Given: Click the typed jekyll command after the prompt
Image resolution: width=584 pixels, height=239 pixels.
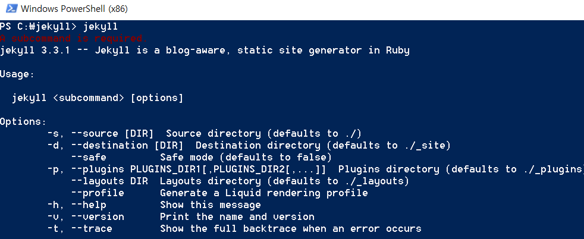Looking at the screenshot, I should tap(101, 27).
